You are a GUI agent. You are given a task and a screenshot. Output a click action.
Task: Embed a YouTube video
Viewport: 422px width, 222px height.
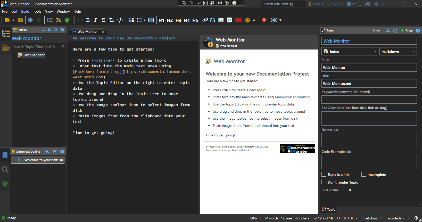238,20
